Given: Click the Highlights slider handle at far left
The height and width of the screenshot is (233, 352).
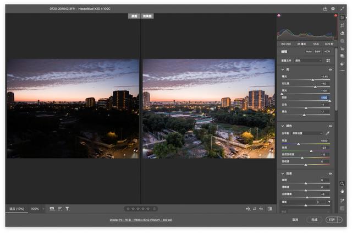Looking at the screenshot, I should click(282, 94).
